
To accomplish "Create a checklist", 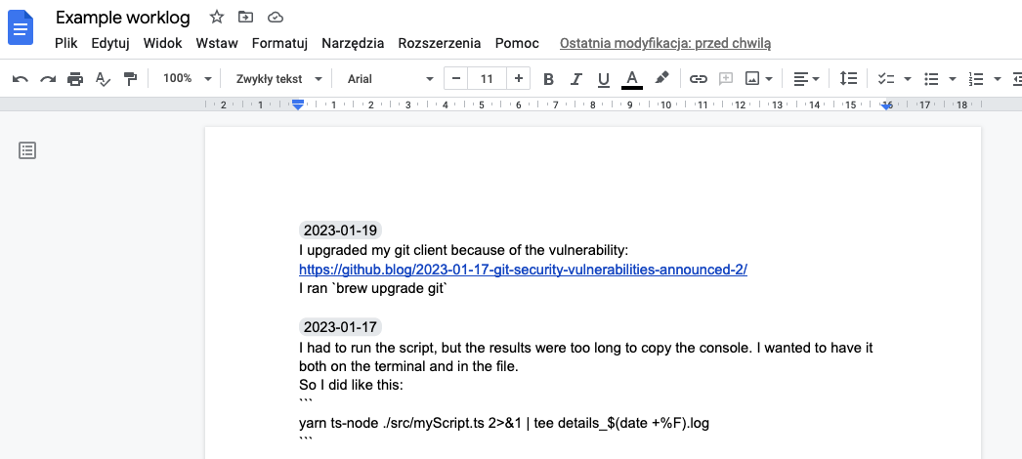I will point(886,79).
